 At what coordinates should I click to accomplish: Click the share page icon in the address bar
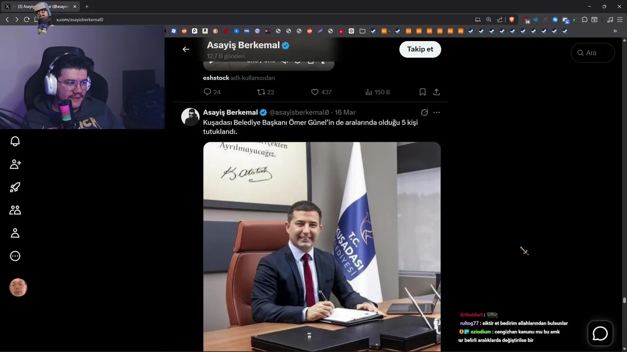500,20
